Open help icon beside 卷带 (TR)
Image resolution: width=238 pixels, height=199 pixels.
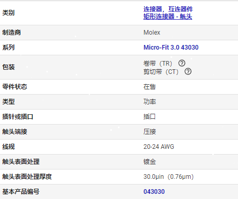pyautogui.click(x=182, y=63)
